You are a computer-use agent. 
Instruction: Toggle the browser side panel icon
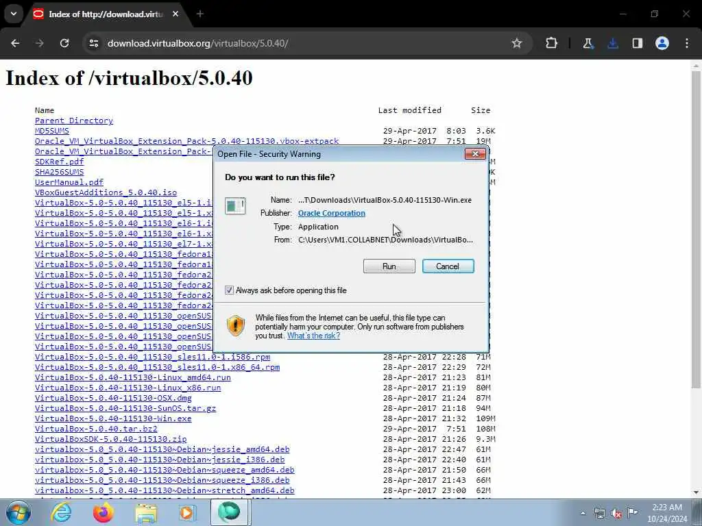(638, 43)
